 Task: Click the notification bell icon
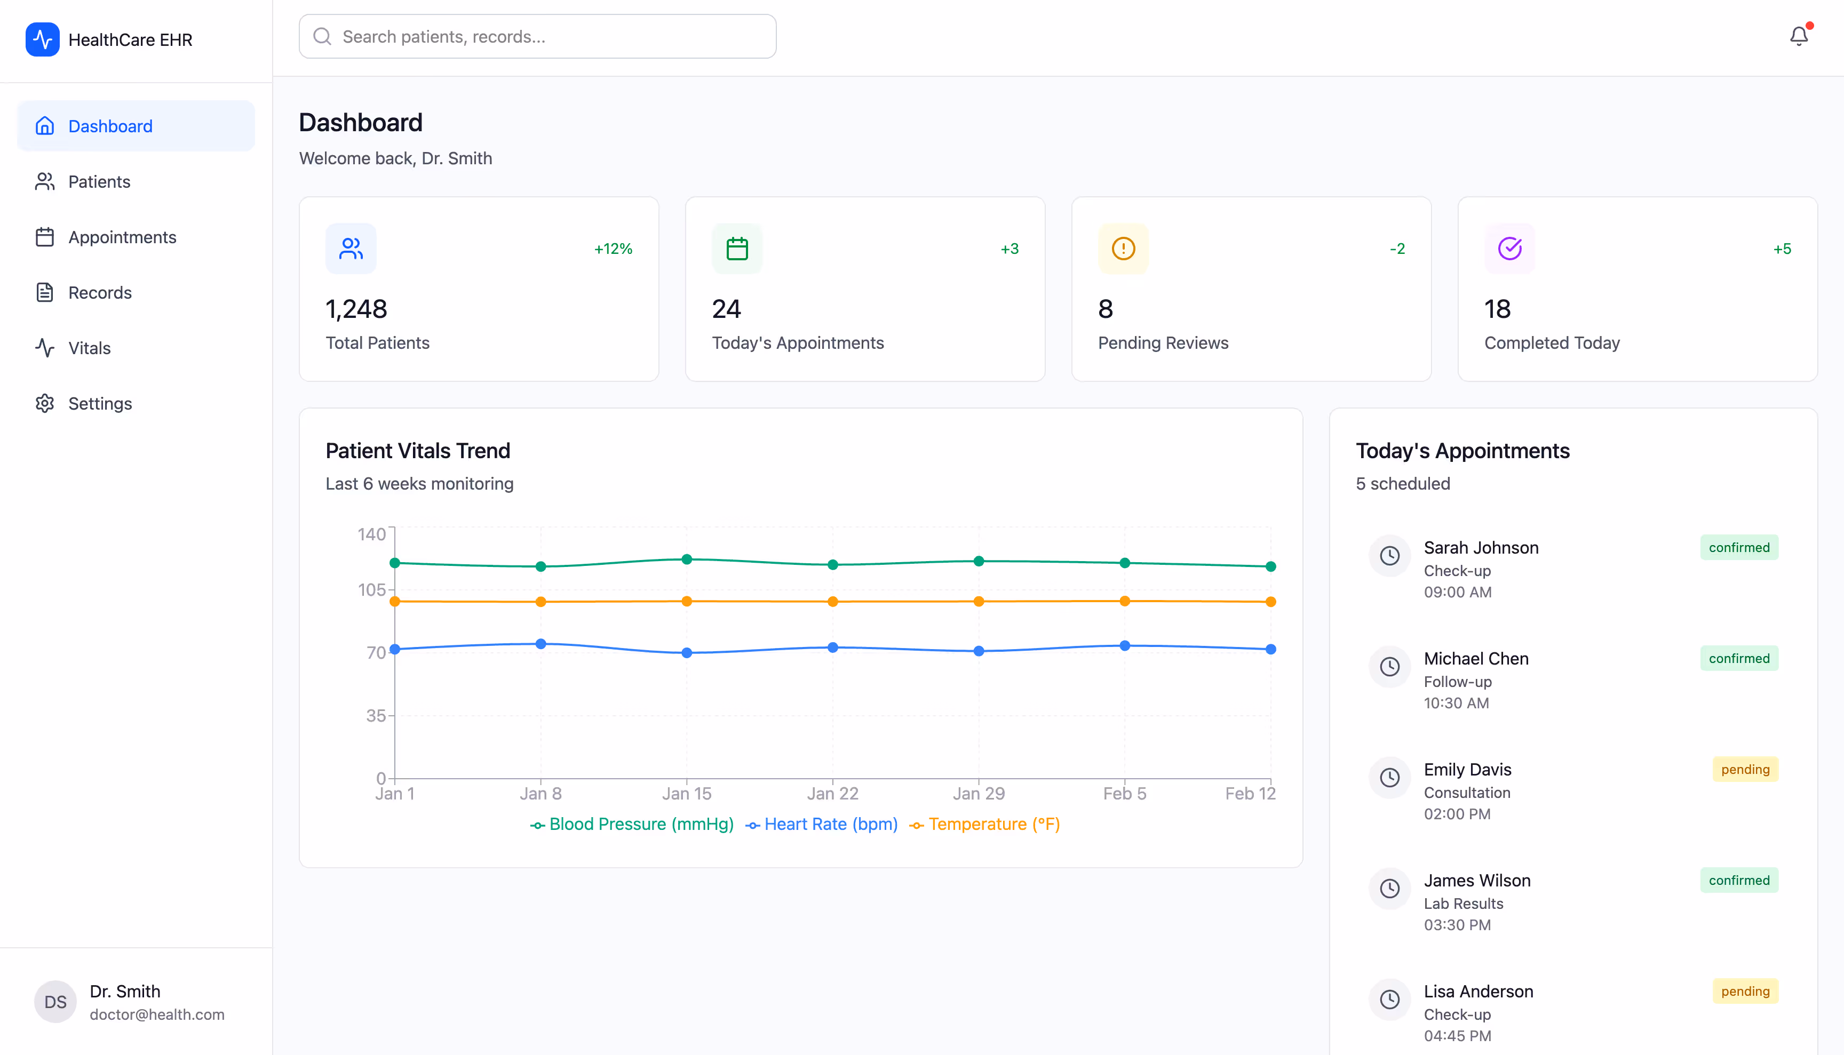click(x=1799, y=36)
